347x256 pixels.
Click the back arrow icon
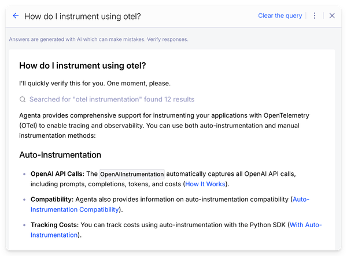pos(16,16)
